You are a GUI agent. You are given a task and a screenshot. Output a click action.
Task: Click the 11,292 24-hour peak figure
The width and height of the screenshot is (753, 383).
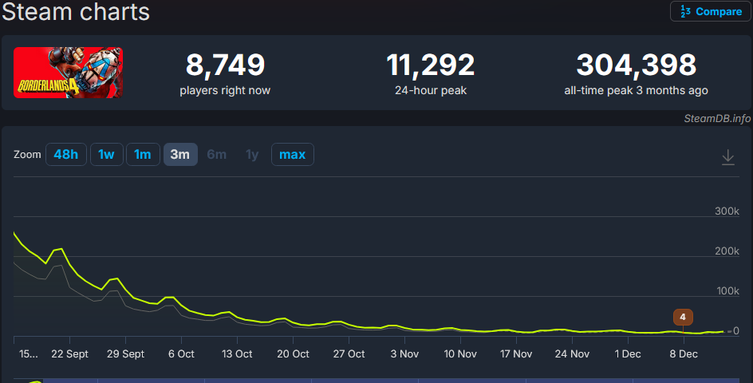[430, 65]
